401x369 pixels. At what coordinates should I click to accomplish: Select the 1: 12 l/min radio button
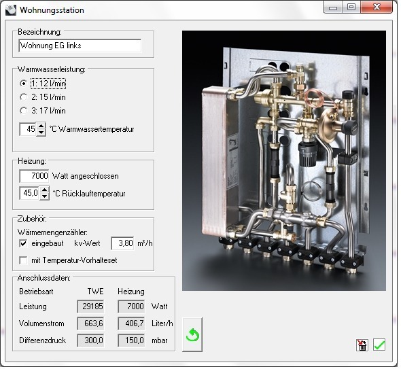tap(23, 84)
